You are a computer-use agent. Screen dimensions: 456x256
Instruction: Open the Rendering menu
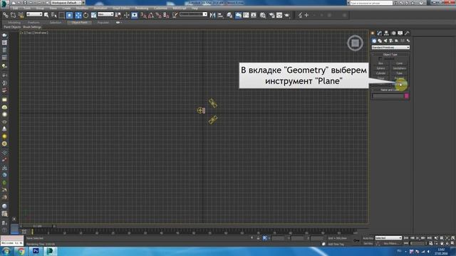[142, 9]
